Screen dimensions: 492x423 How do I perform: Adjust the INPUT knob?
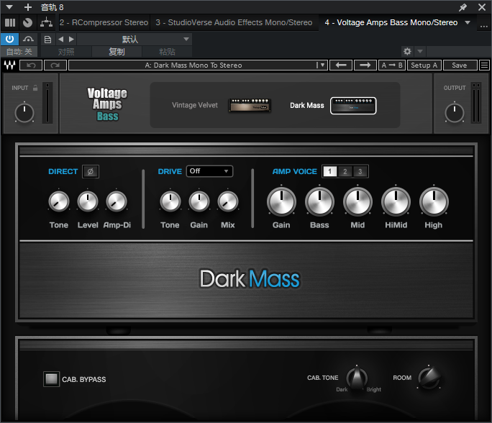click(24, 113)
